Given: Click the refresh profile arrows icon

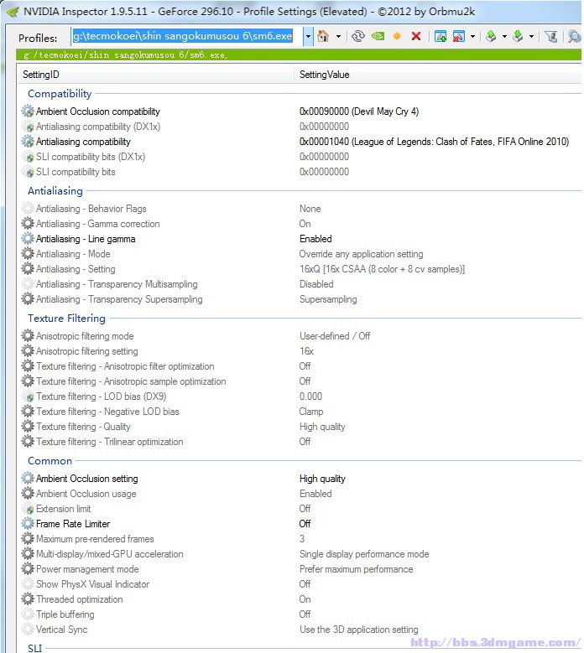Looking at the screenshot, I should (357, 36).
